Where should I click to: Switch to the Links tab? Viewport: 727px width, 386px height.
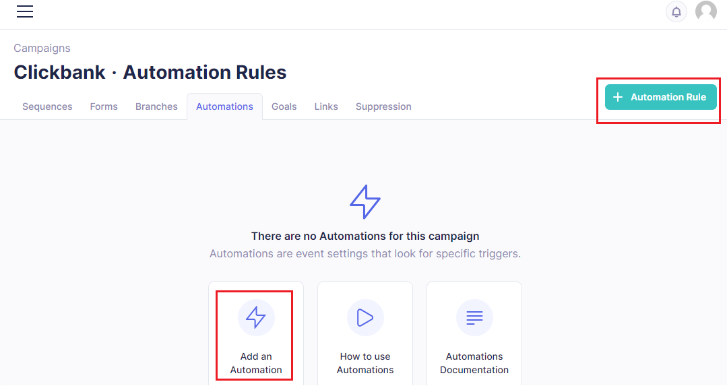(326, 106)
